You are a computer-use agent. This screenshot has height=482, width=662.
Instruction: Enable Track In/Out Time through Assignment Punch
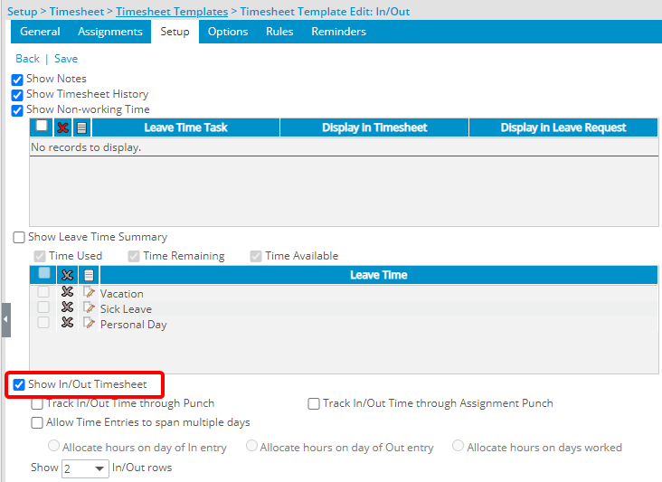pos(314,404)
